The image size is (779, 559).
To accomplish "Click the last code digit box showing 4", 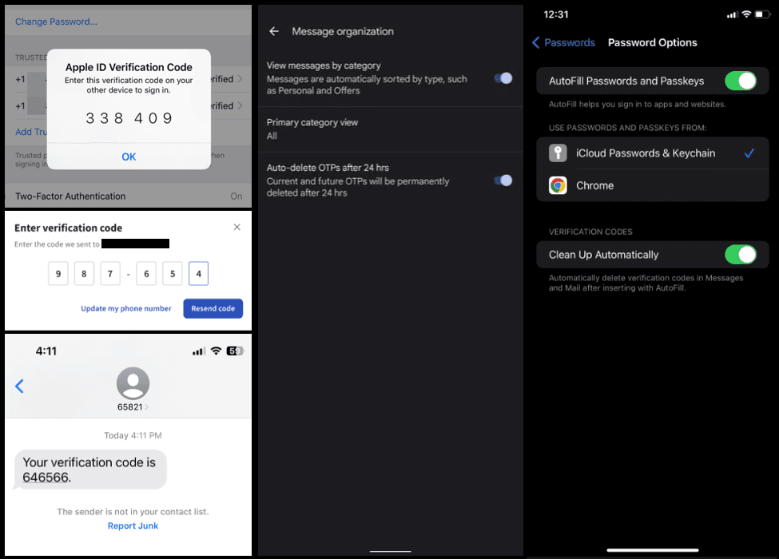I will click(x=199, y=274).
